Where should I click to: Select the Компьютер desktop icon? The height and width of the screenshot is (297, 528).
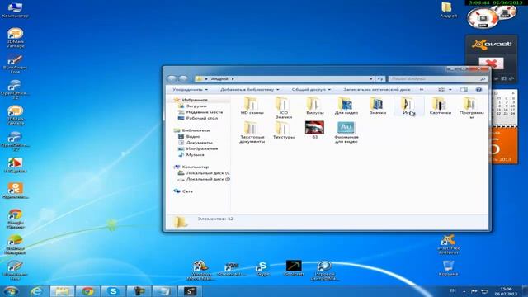pos(15,10)
